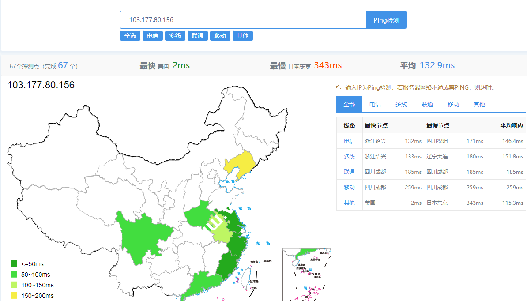Open the 多线 results tab
The height and width of the screenshot is (301, 527).
point(401,104)
